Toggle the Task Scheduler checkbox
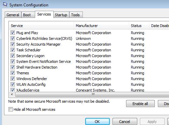The width and height of the screenshot is (169, 125). [13, 50]
